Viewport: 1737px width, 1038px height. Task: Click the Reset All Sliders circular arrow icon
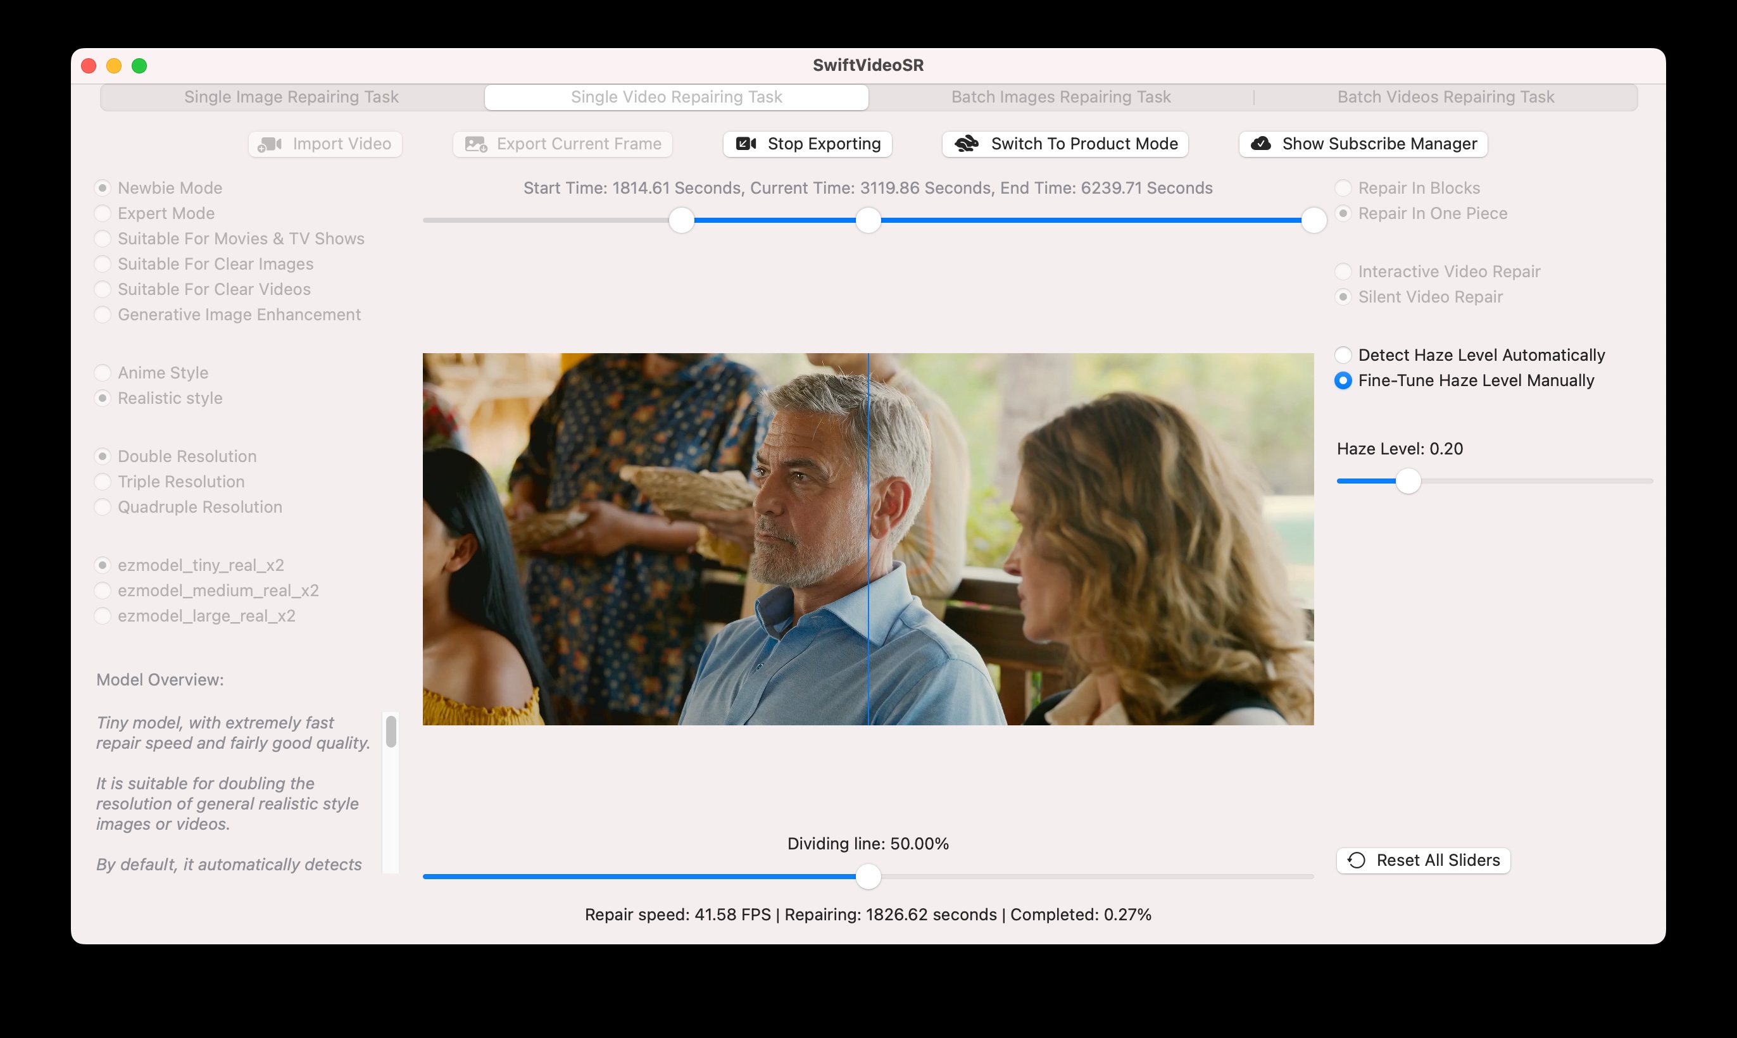[1357, 860]
